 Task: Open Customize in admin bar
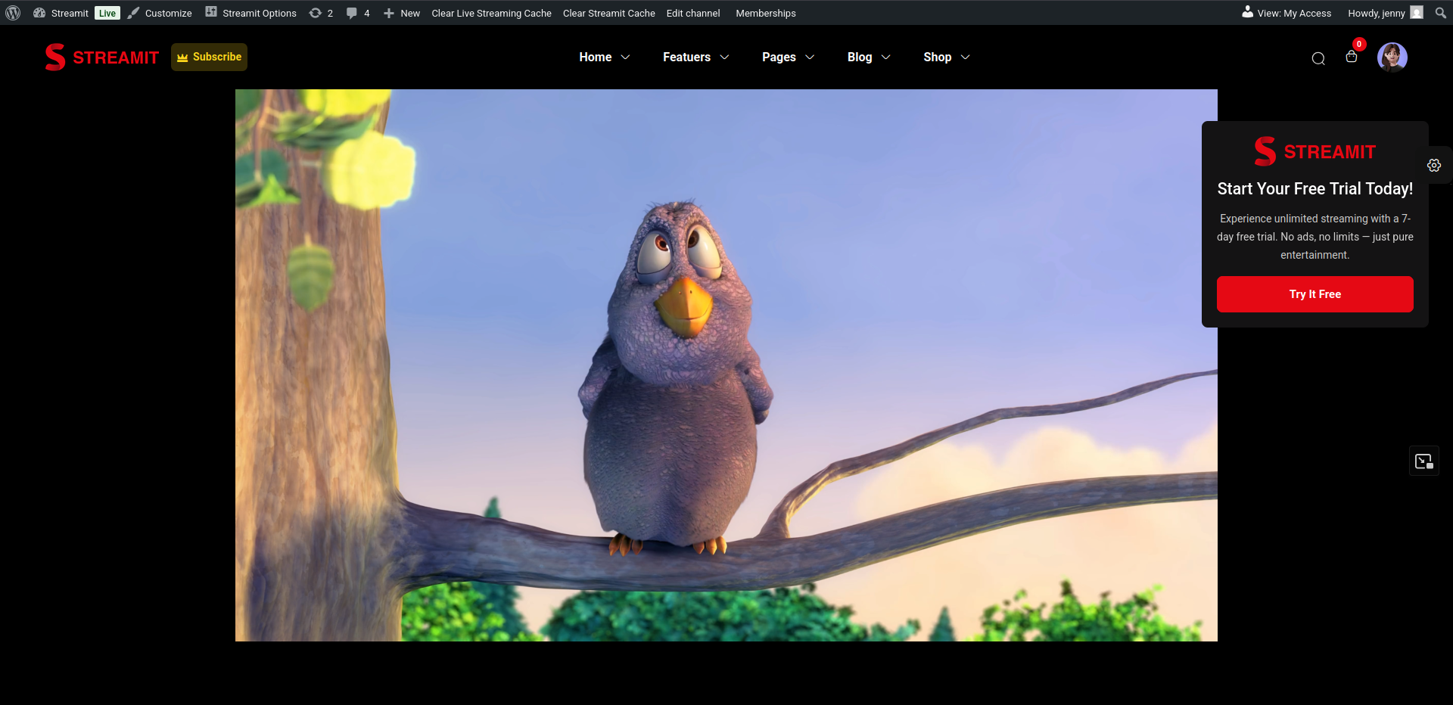click(160, 13)
